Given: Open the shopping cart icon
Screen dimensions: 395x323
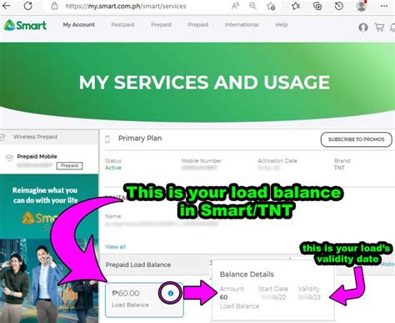Looking at the screenshot, I should tap(379, 28).
